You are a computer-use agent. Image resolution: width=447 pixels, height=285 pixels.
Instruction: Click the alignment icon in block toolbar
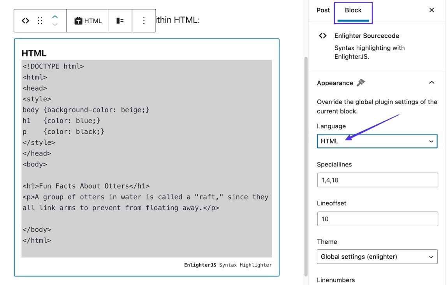tap(120, 21)
